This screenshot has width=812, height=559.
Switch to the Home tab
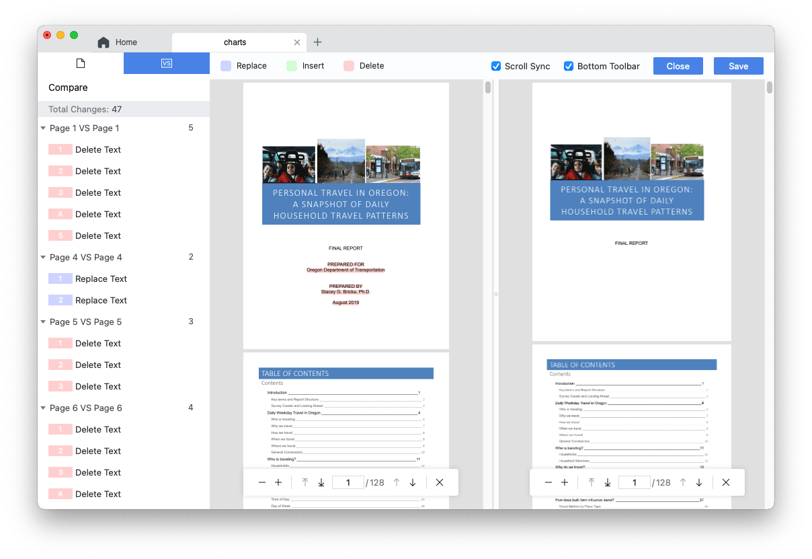coord(118,42)
